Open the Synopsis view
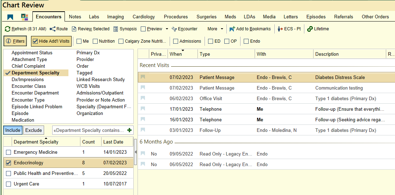The width and height of the screenshot is (395, 195). click(x=125, y=29)
